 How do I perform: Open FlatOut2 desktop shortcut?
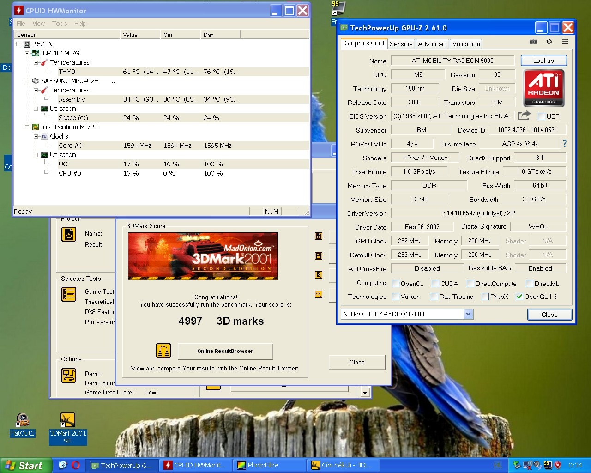coord(22,425)
